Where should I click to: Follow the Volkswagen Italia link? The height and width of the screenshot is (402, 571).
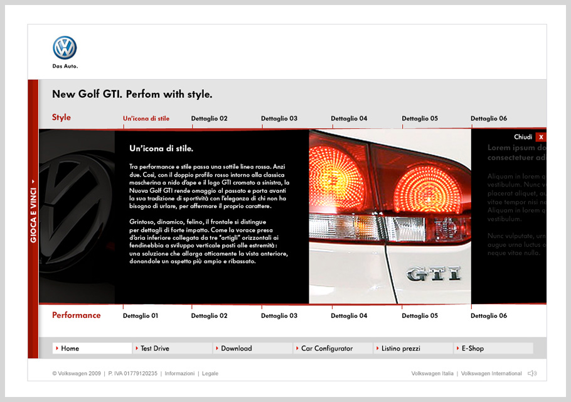432,374
